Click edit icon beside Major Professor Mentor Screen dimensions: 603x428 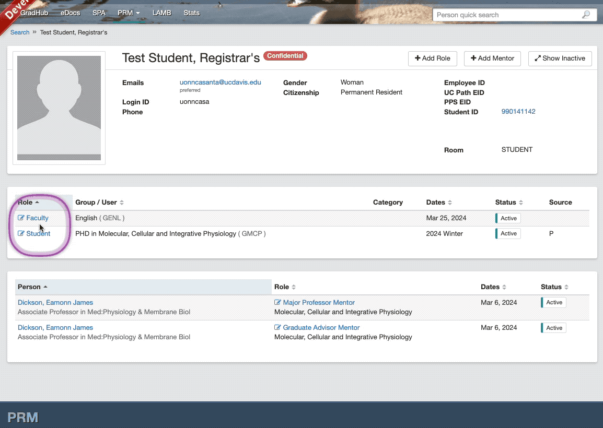(x=277, y=303)
